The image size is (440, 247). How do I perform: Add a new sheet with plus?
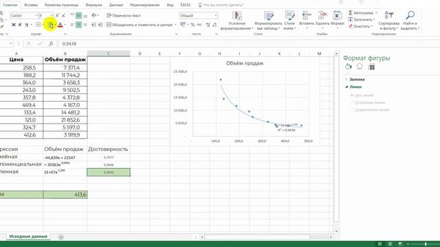[x=61, y=237]
